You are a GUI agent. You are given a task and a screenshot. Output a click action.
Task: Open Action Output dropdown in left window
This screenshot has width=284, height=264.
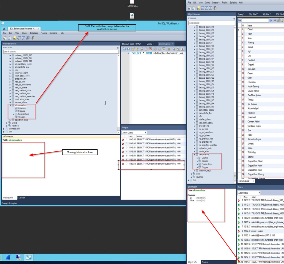click(134, 133)
